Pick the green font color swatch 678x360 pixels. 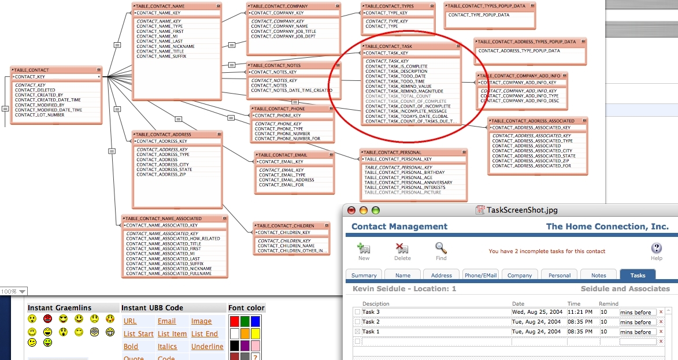(x=244, y=321)
